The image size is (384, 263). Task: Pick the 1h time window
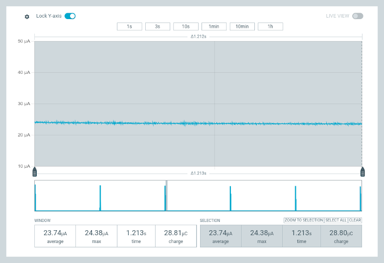[270, 26]
